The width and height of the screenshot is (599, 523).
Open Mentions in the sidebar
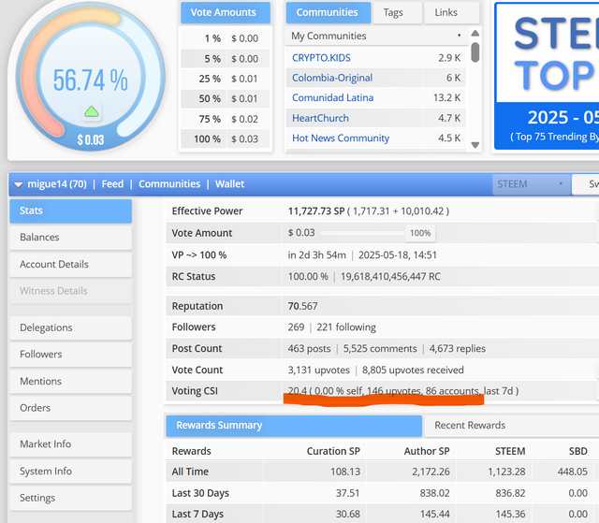coord(71,381)
